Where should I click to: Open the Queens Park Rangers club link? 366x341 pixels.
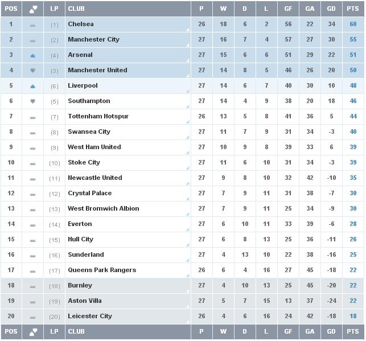(x=102, y=270)
